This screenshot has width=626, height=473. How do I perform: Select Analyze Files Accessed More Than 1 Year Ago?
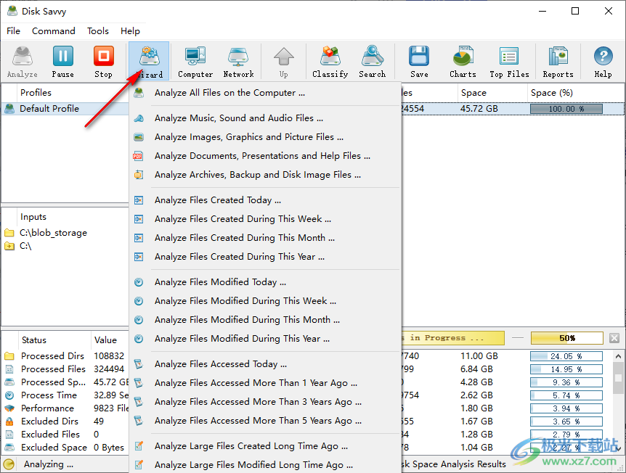click(x=265, y=383)
